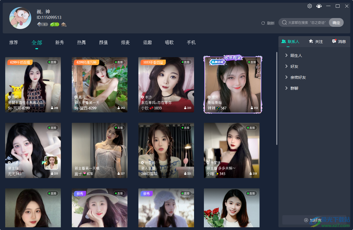Screen dimensions: 353x230
Task: Click room title 新主播第一天哦
Action: pos(87,168)
